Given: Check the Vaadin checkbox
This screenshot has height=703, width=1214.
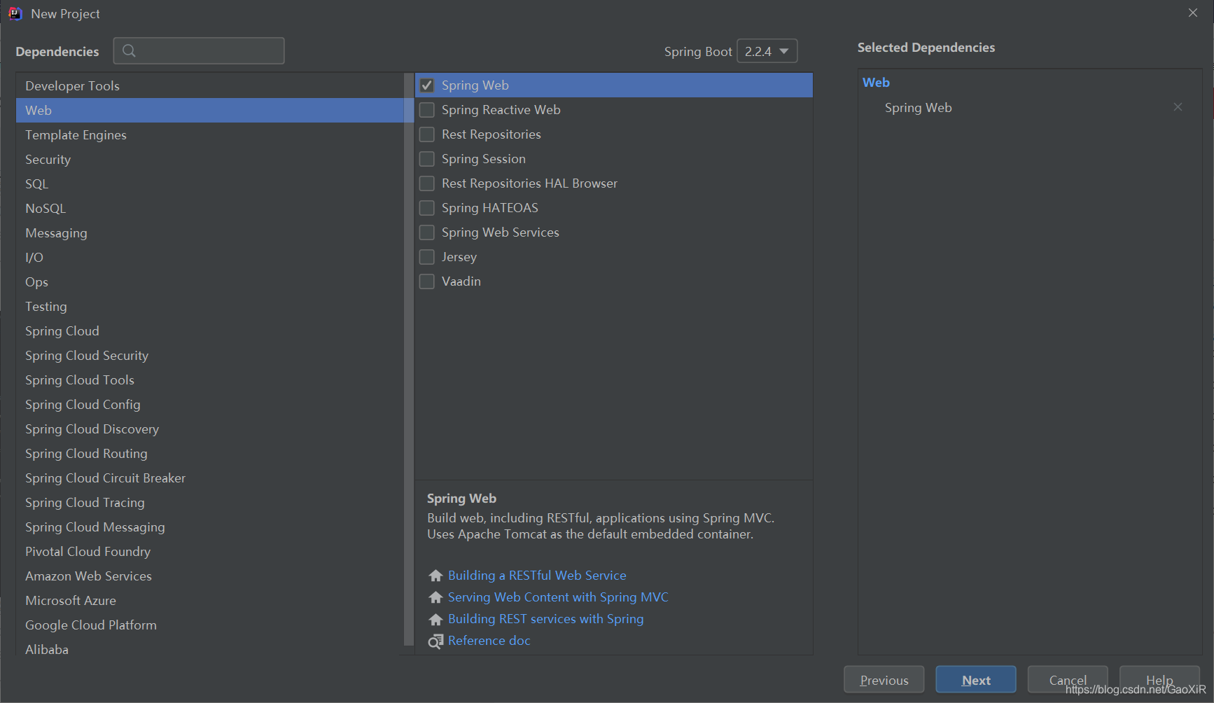Looking at the screenshot, I should tap(427, 281).
